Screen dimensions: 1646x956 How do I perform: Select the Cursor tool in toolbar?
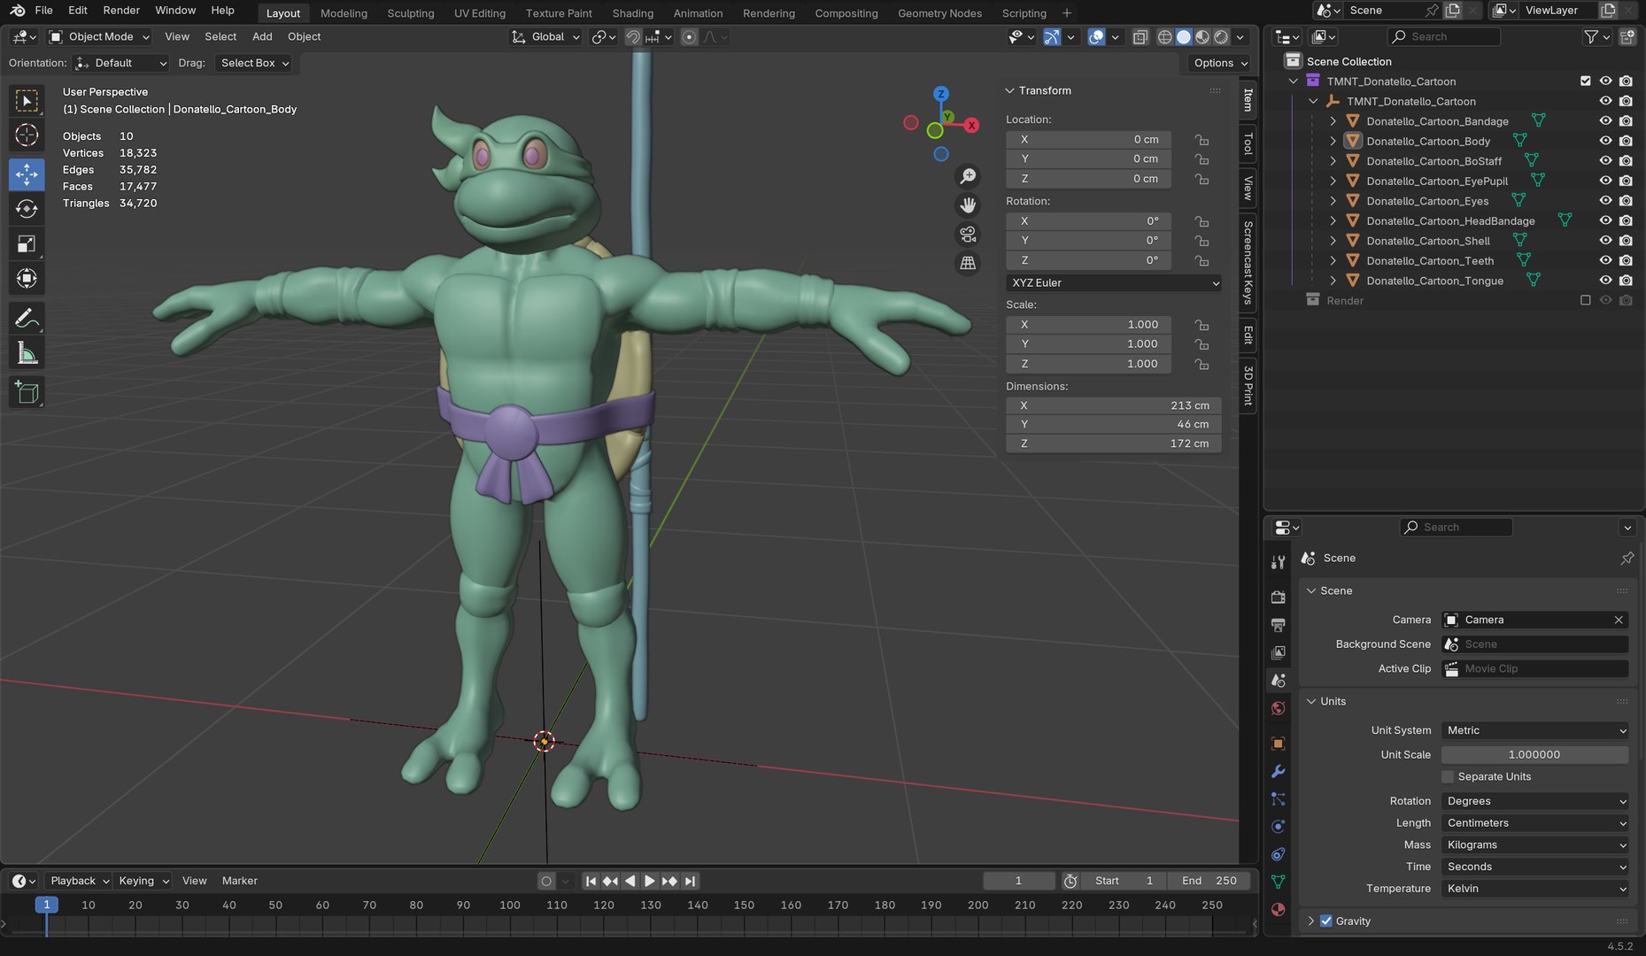[27, 135]
